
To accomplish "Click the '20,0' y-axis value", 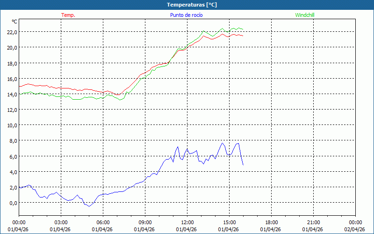I will pos(12,48).
